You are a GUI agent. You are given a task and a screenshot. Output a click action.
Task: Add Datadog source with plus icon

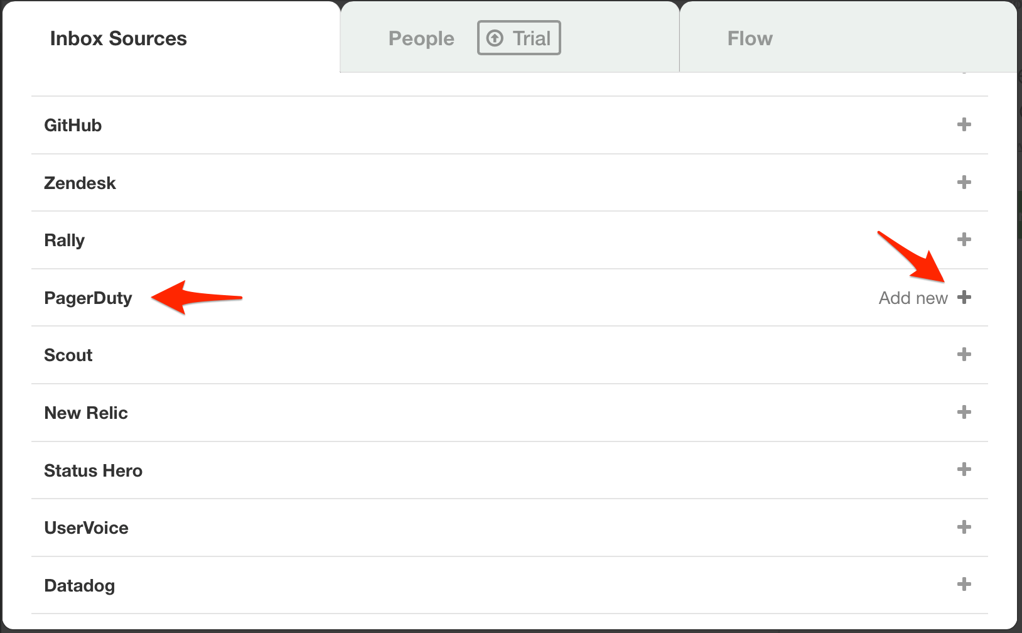point(964,584)
